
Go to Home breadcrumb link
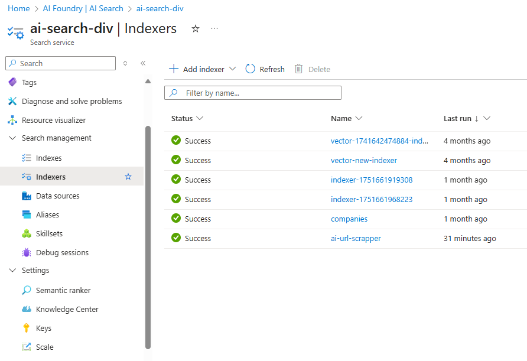coord(19,8)
